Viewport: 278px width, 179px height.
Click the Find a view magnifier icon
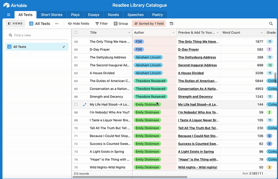click(x=11, y=35)
